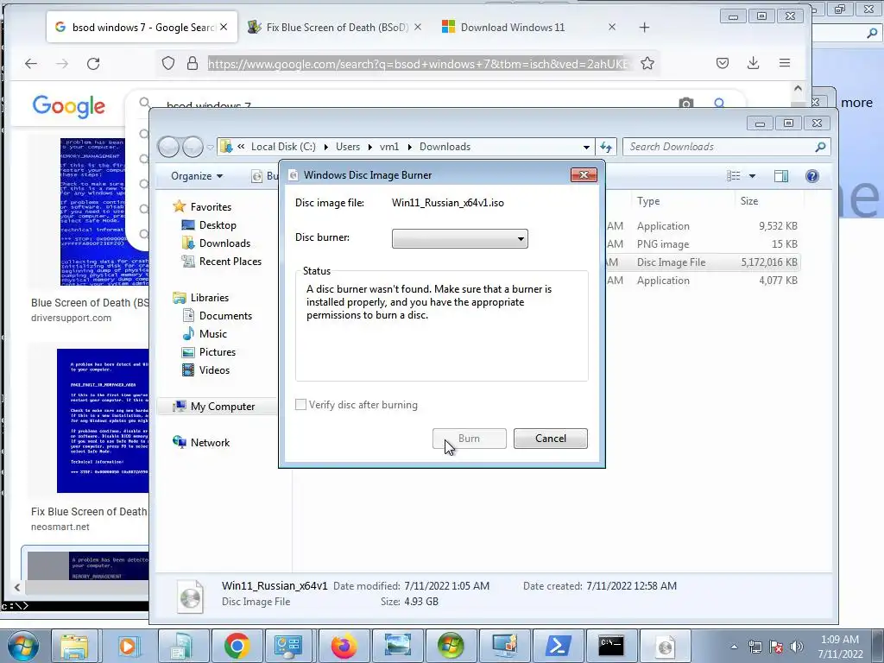884x663 pixels.
Task: Open the Disc burner dropdown
Action: (x=459, y=238)
